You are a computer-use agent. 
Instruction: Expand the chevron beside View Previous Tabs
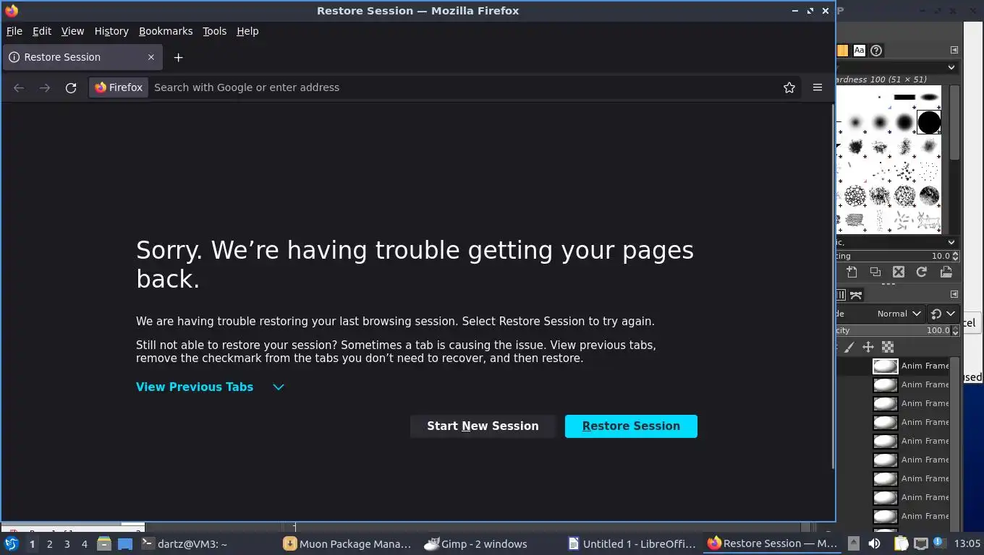[279, 387]
